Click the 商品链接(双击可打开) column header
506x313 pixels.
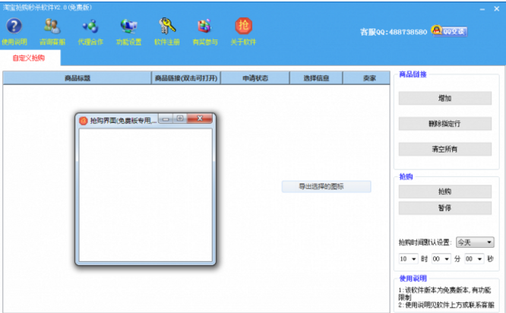186,78
